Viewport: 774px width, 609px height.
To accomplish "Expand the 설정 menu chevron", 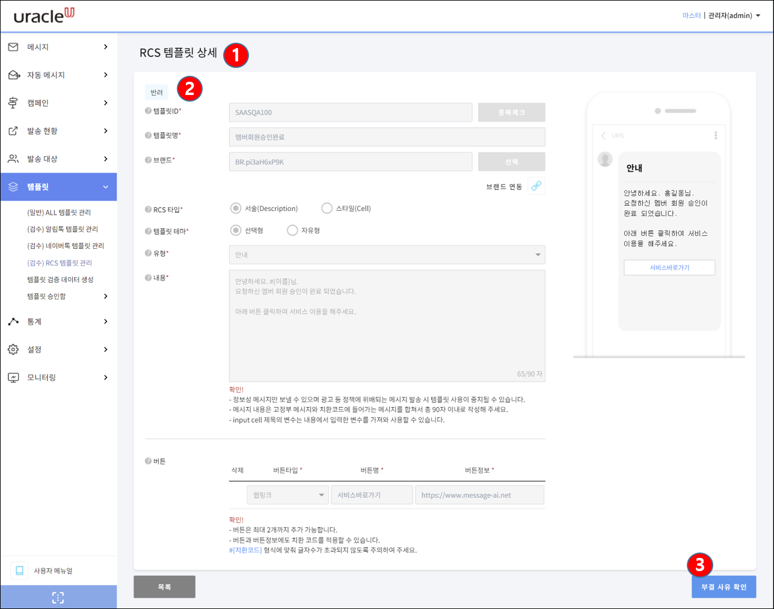I will [x=106, y=349].
